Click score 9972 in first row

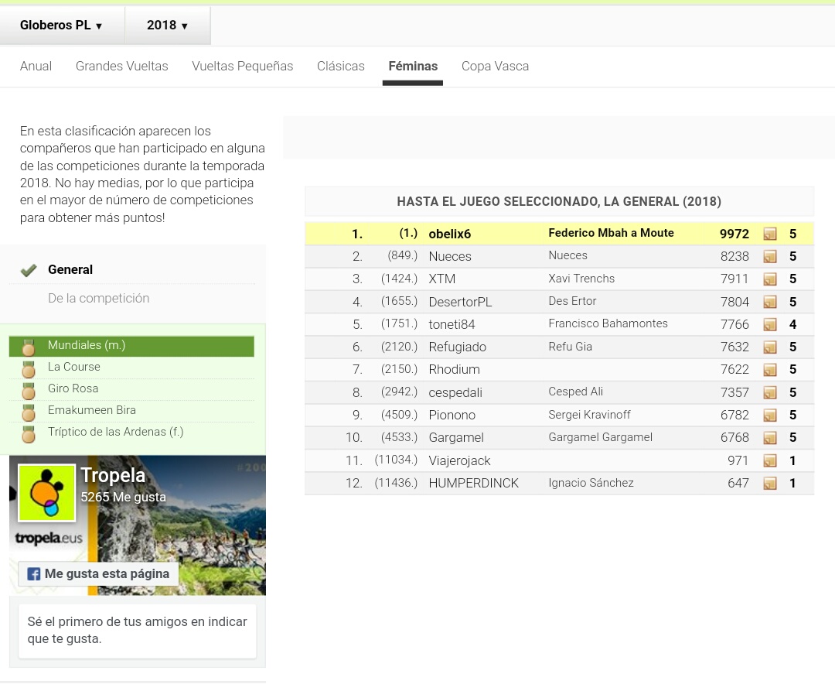(734, 234)
